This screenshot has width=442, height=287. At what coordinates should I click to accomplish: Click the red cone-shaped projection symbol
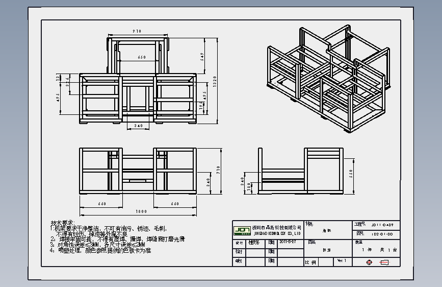(384, 262)
